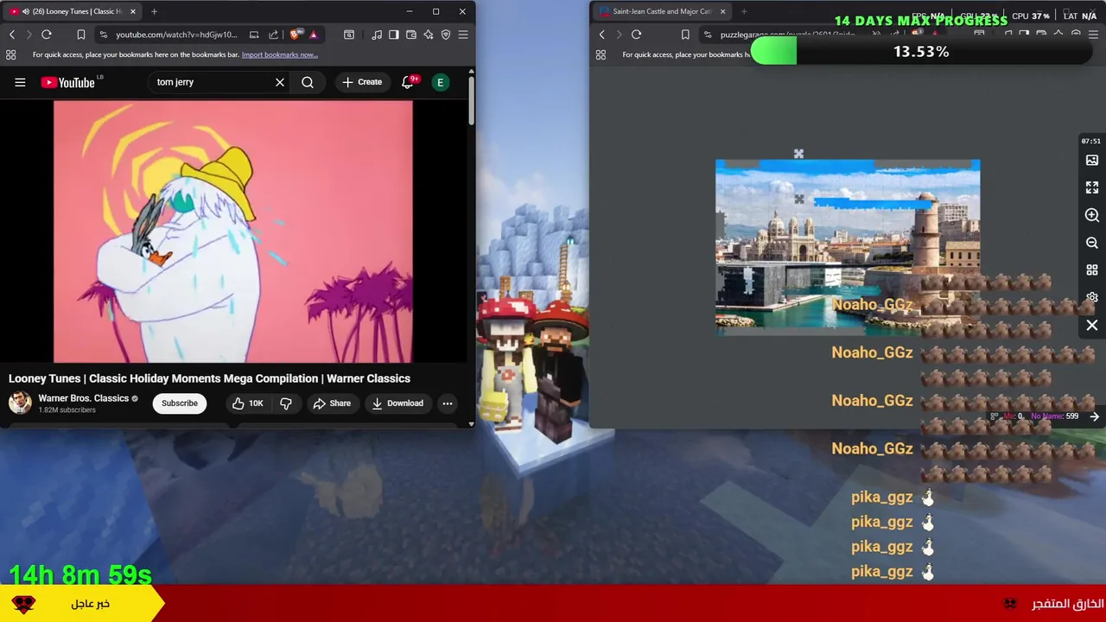Screen dimensions: 1106x622
Task: Open puzzle settings gear
Action: tap(1092, 297)
